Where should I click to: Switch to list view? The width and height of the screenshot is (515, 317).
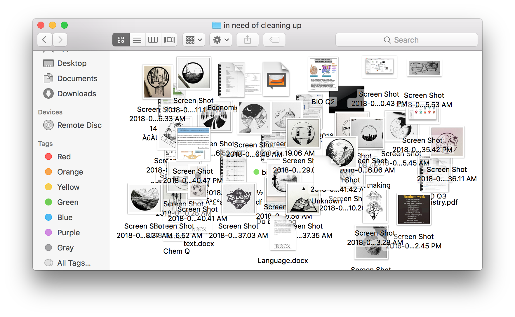coord(137,40)
